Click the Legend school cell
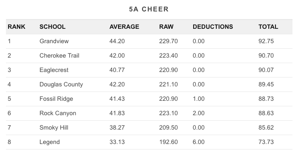298x155 pixels. tap(50, 142)
